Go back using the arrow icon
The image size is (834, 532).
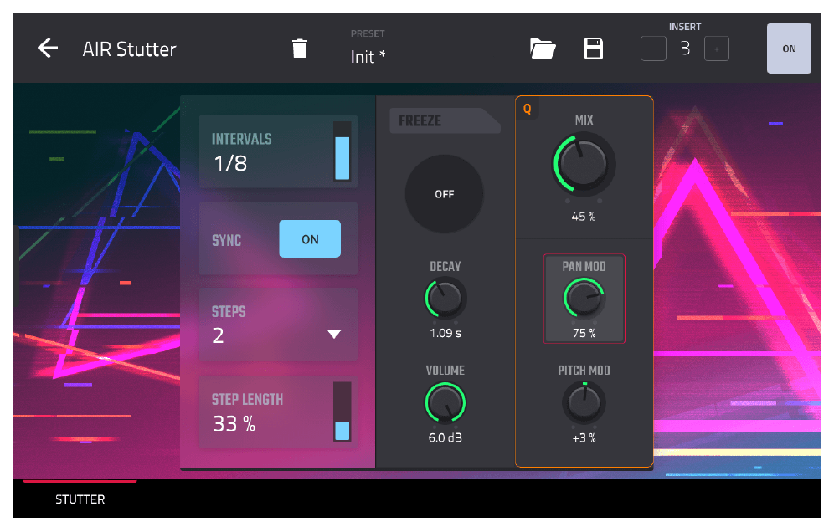coord(48,49)
